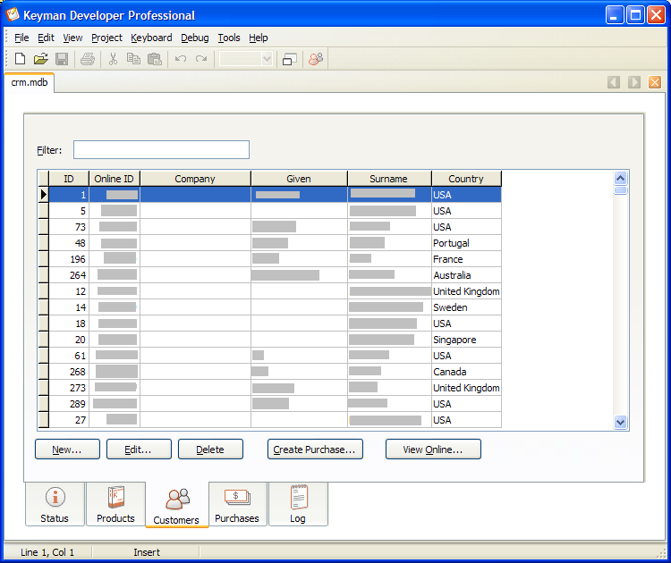Click the Create Purchase... button
The width and height of the screenshot is (671, 563).
(315, 450)
